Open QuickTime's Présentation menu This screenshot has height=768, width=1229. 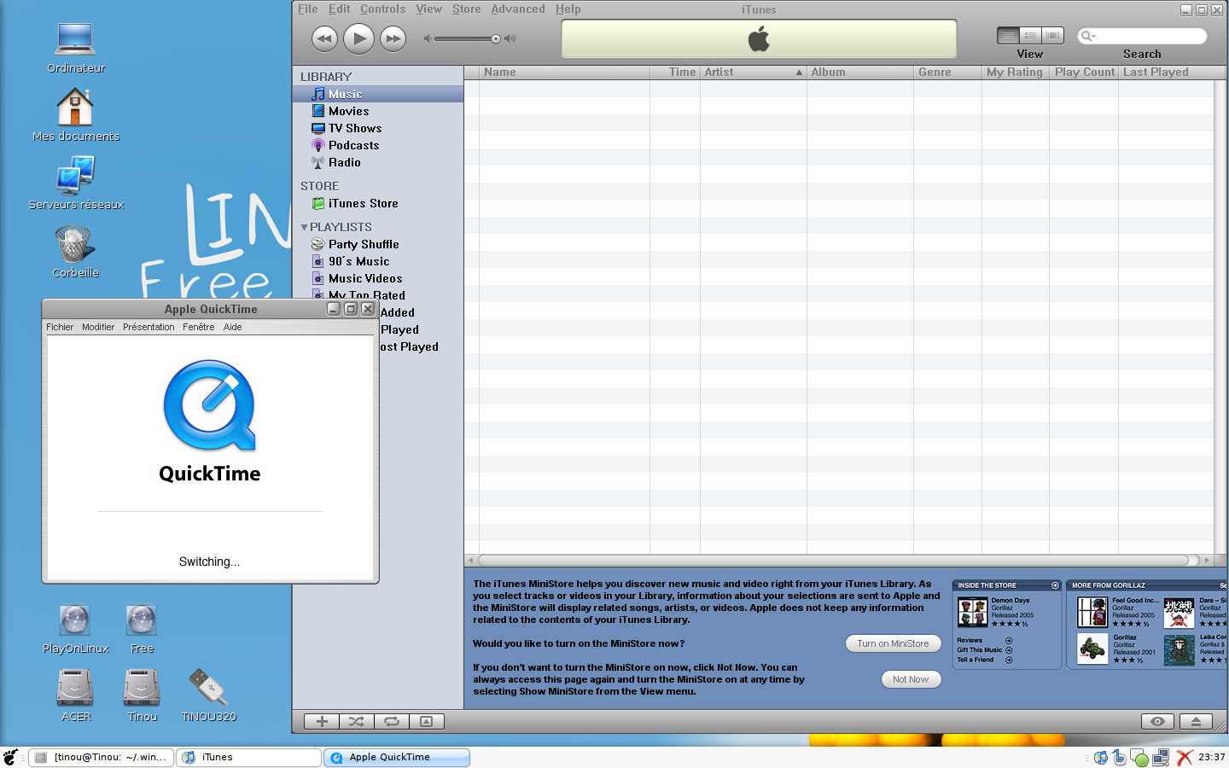point(149,327)
